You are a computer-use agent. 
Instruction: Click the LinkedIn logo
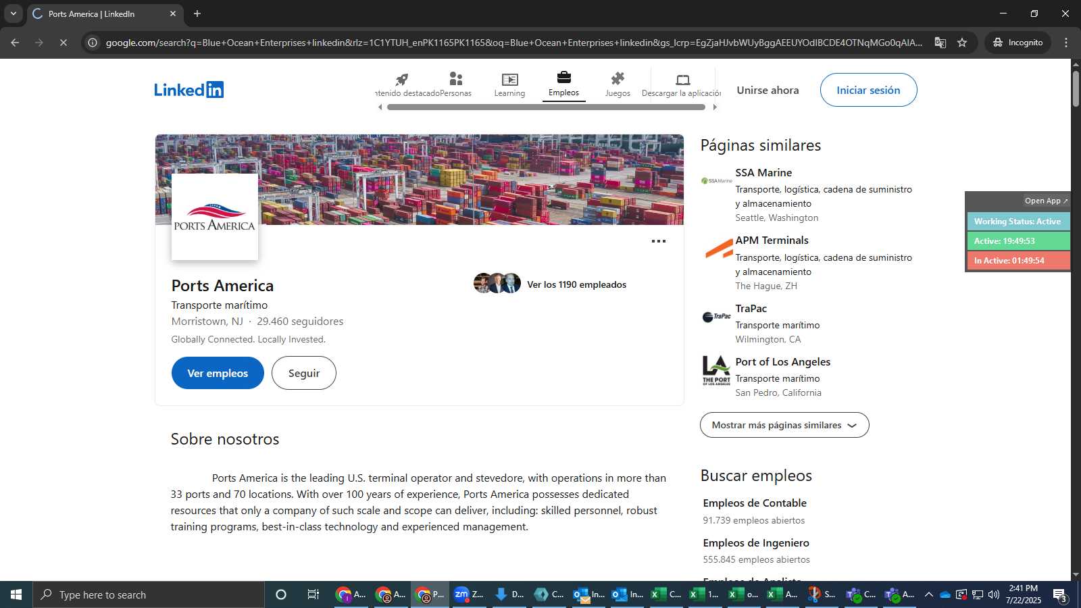tap(189, 90)
